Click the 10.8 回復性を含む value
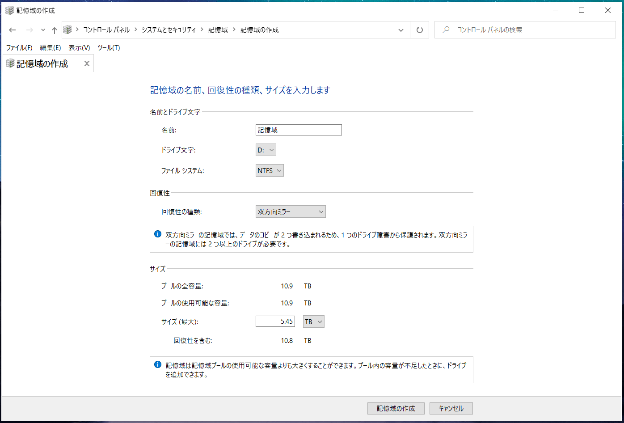624x423 pixels. point(287,341)
